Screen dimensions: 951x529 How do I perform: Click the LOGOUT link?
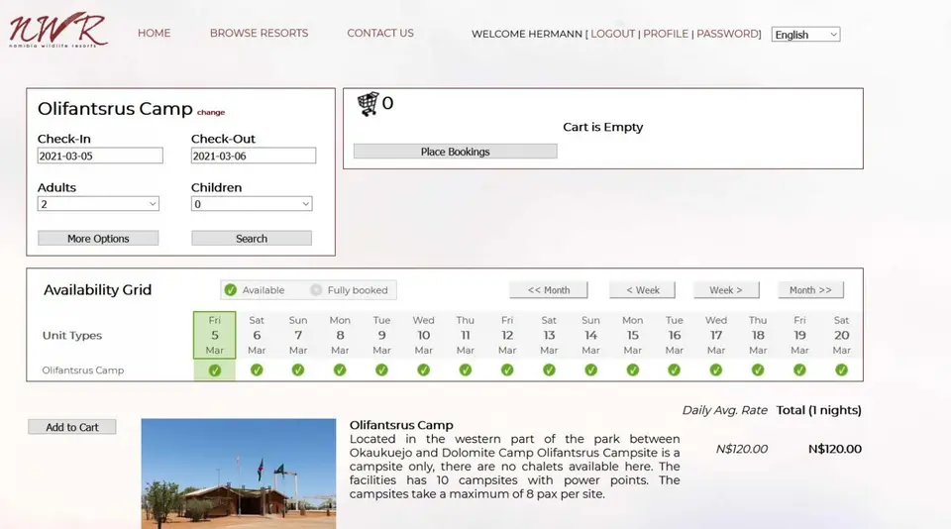point(612,34)
